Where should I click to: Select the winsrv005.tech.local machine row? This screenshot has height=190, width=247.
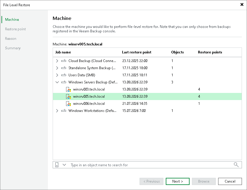[x=147, y=96]
